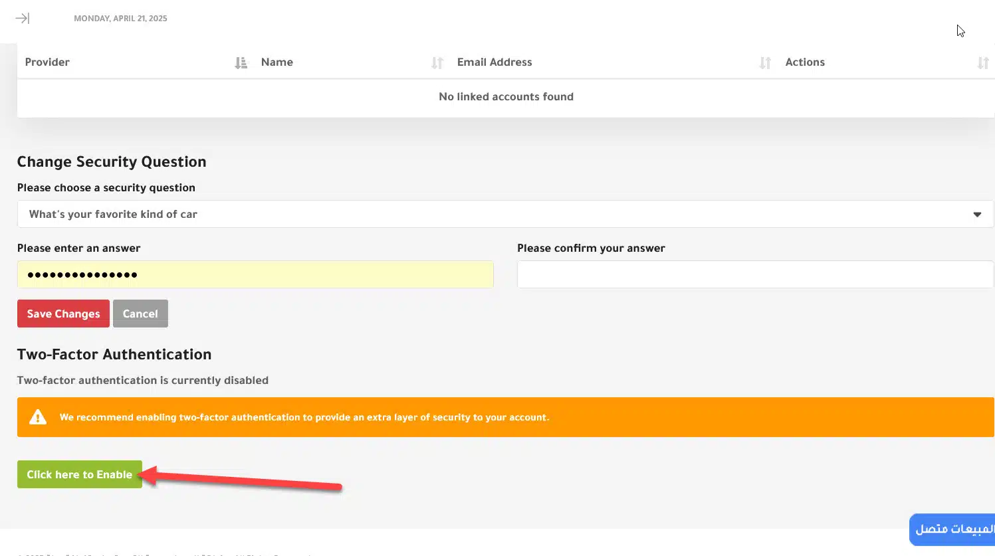
Task: Sort by Provider column sort icon
Action: tap(241, 62)
